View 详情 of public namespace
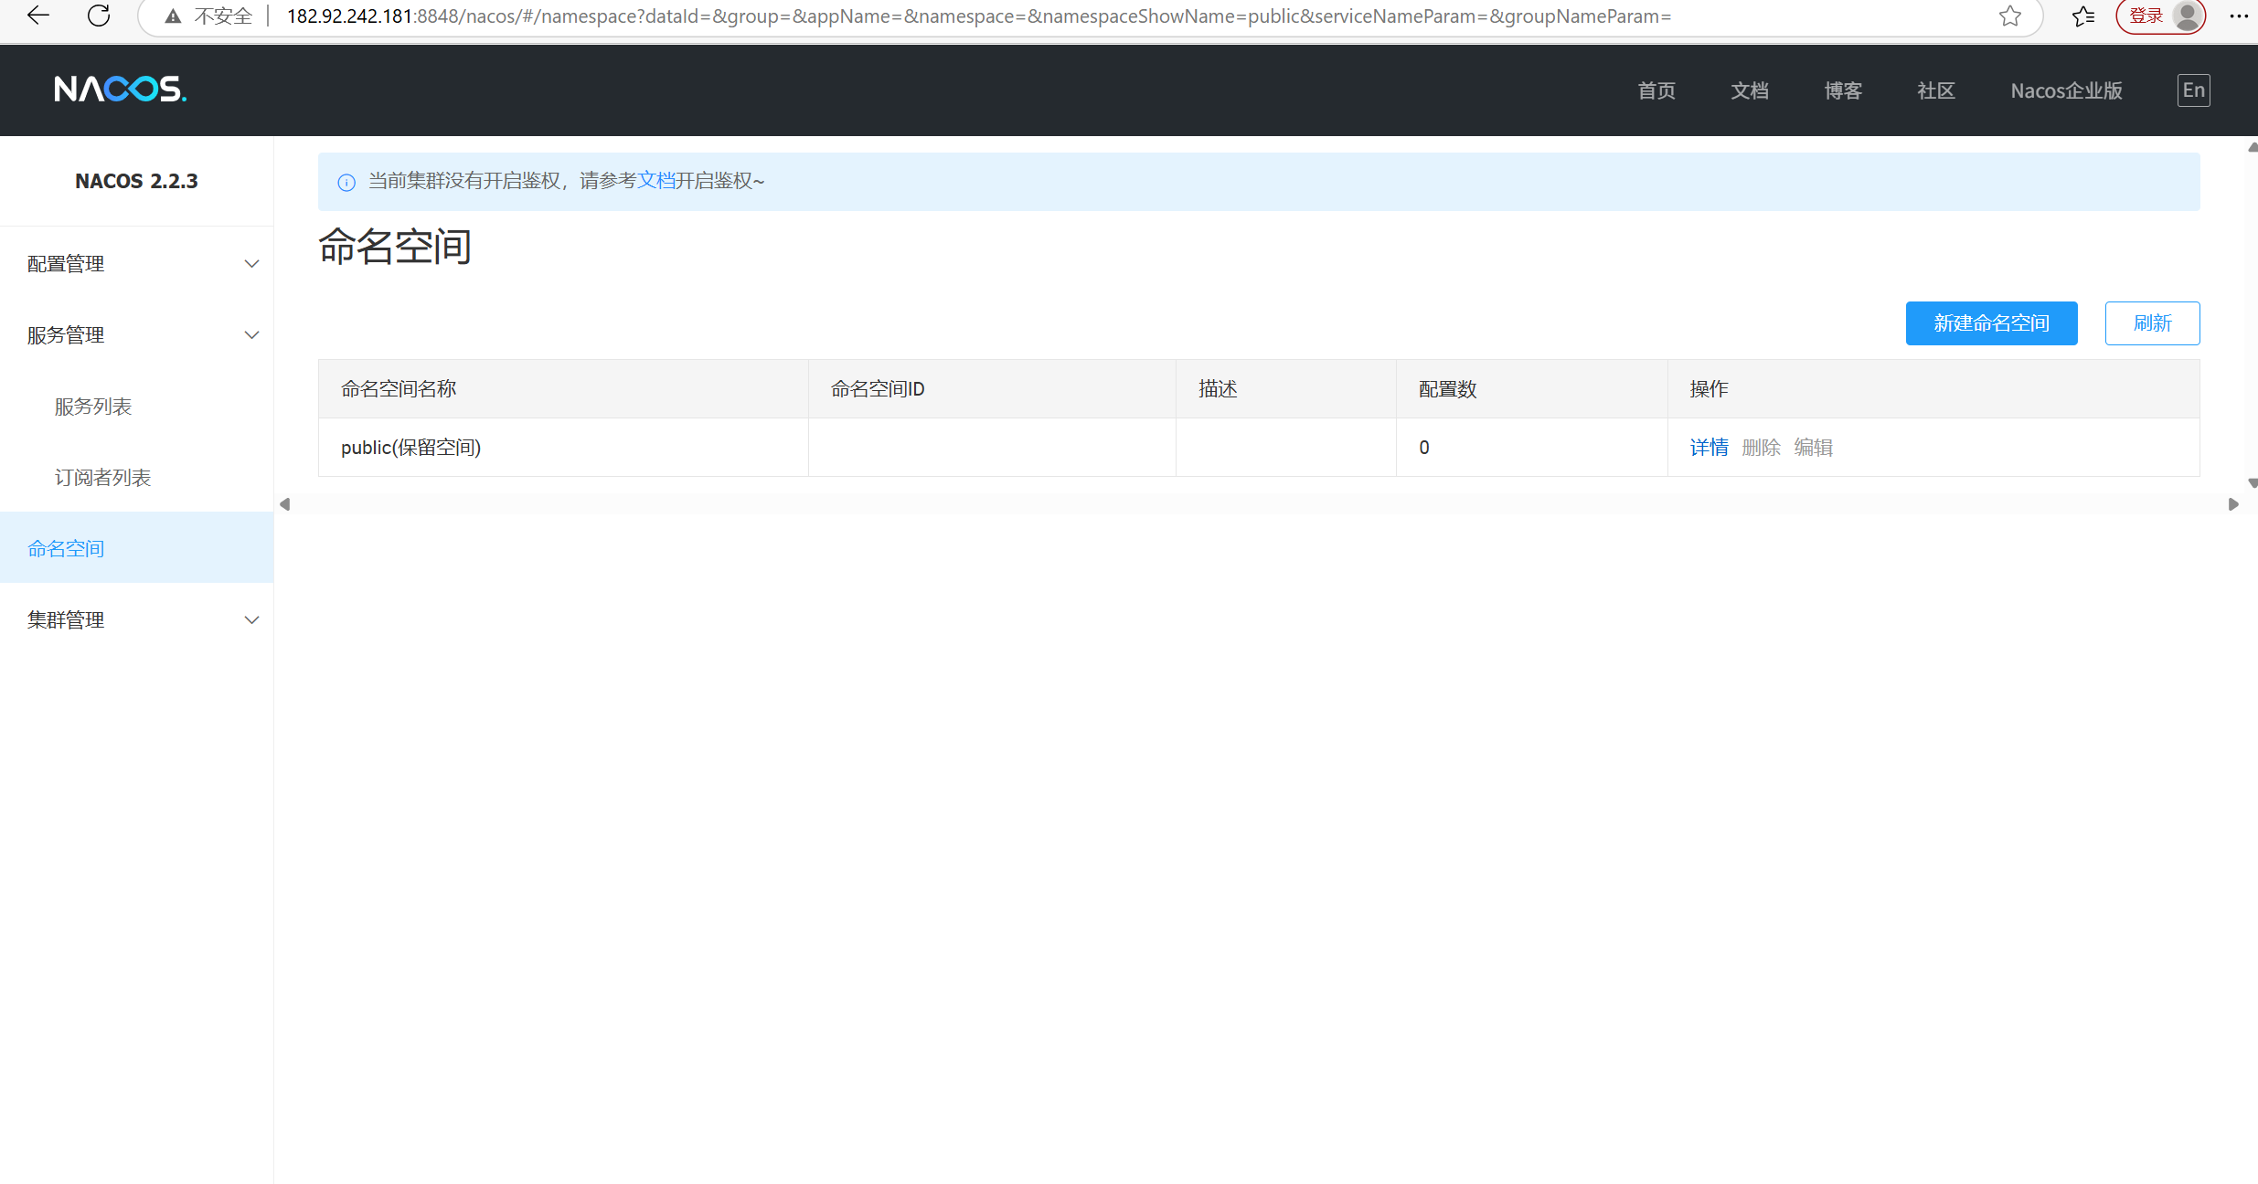The width and height of the screenshot is (2258, 1184). [1709, 448]
